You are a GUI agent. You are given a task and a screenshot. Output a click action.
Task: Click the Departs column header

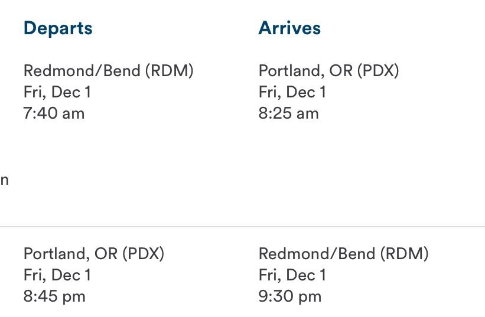coord(58,28)
